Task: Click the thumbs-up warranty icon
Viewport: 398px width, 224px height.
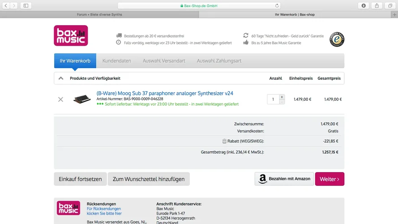Action: coord(246,42)
